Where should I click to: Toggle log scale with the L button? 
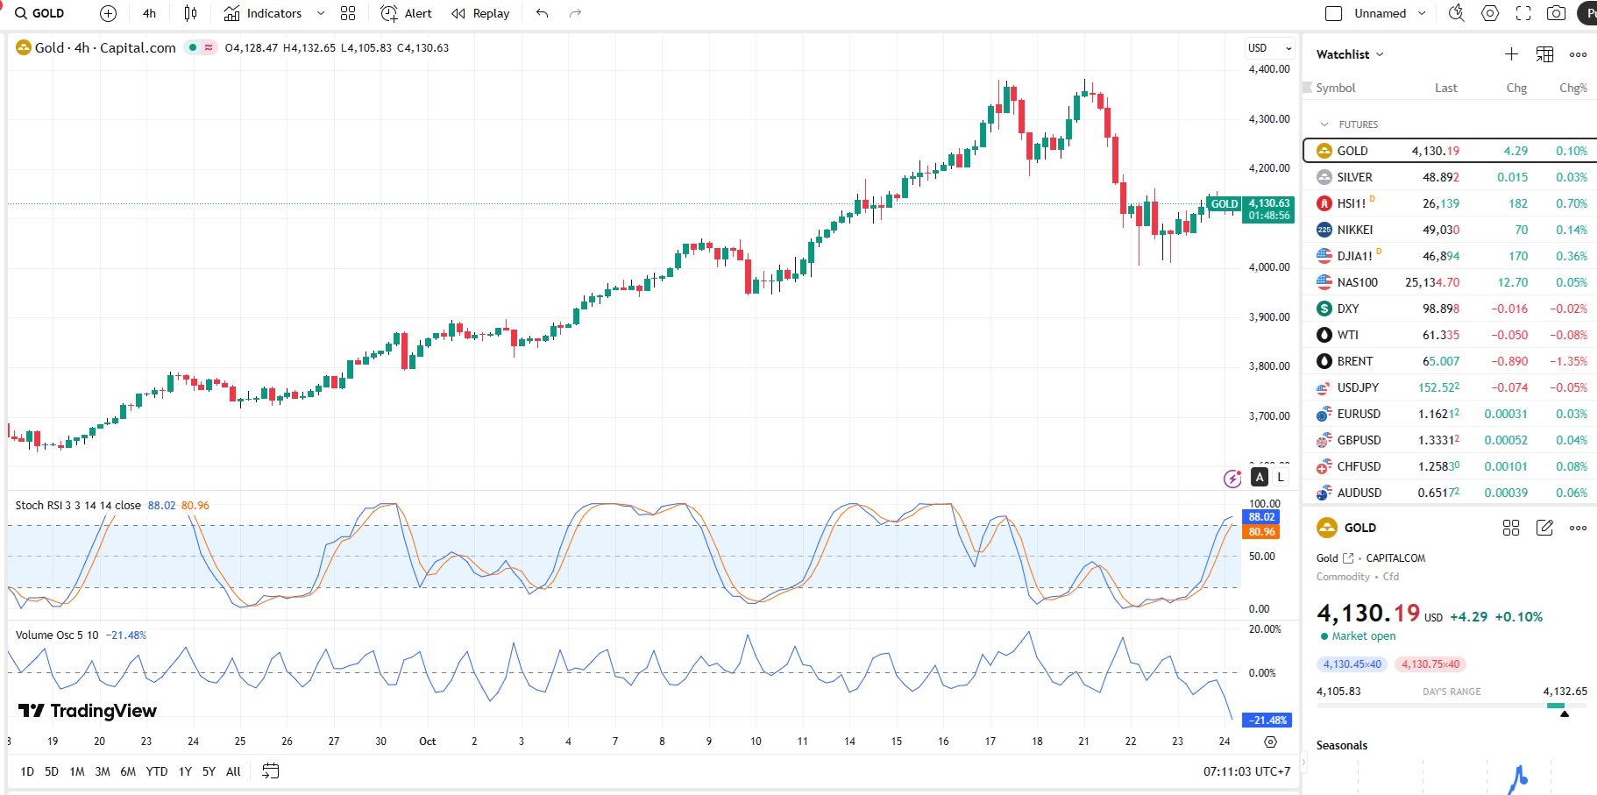coord(1281,477)
